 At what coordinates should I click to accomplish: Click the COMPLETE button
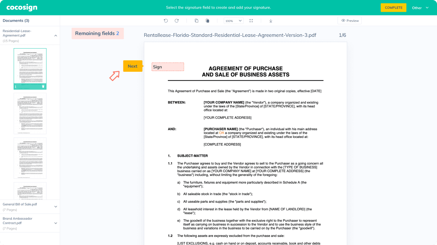point(393,7)
